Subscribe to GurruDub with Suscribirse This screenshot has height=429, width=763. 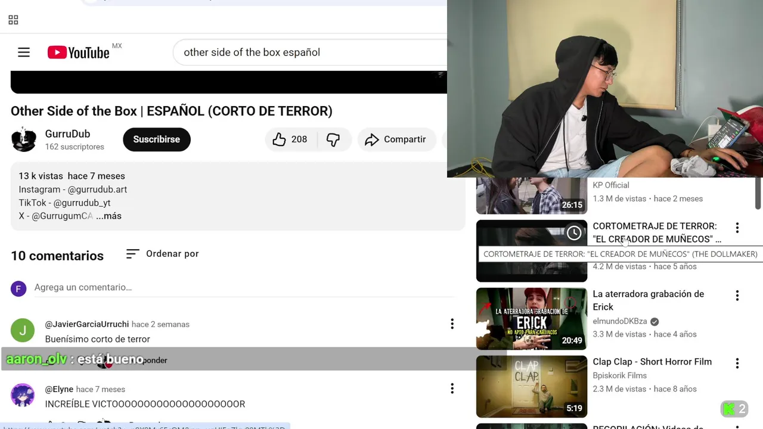coord(157,139)
